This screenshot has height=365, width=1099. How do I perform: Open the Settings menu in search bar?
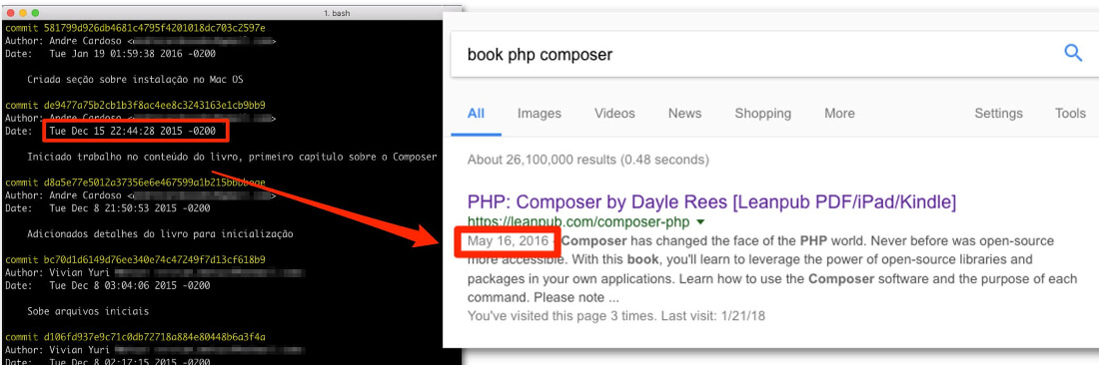tap(998, 114)
